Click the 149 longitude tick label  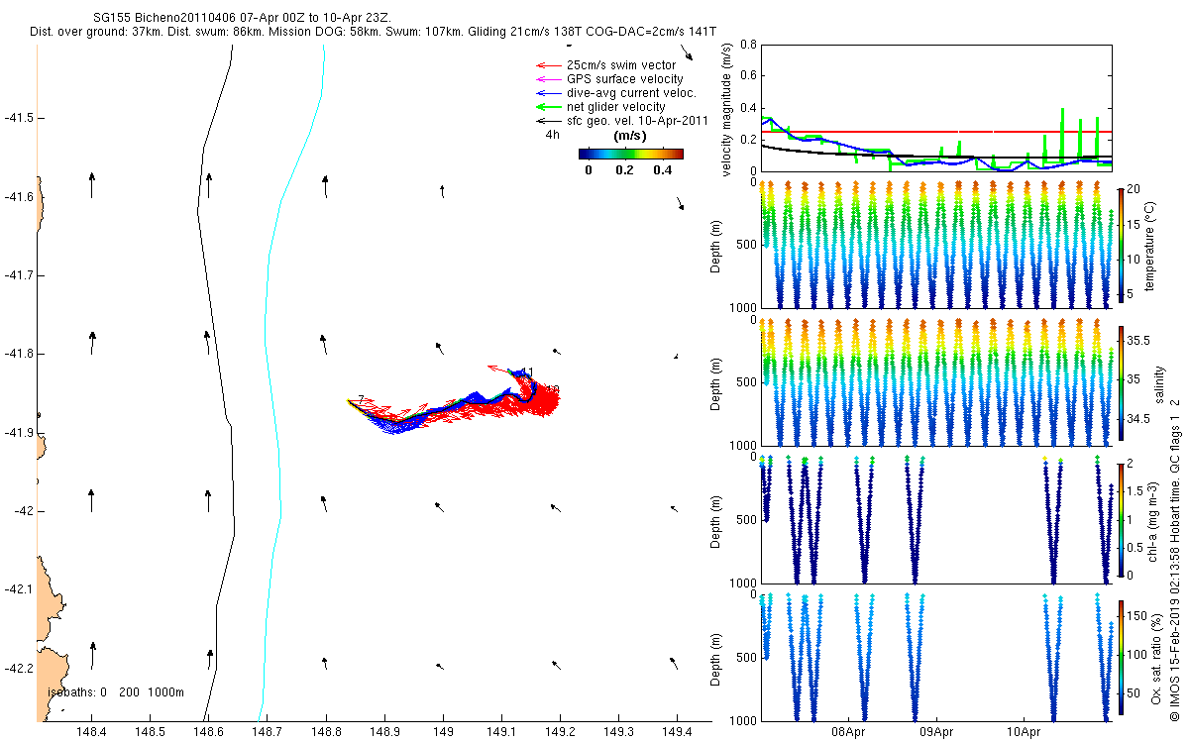[x=443, y=732]
